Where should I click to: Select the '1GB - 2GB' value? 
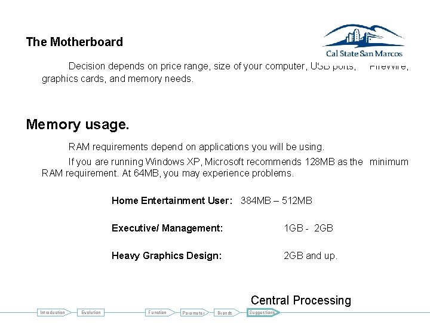coord(308,228)
